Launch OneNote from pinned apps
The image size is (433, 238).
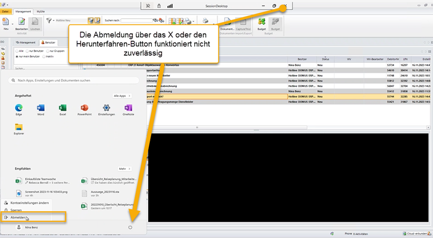129,109
